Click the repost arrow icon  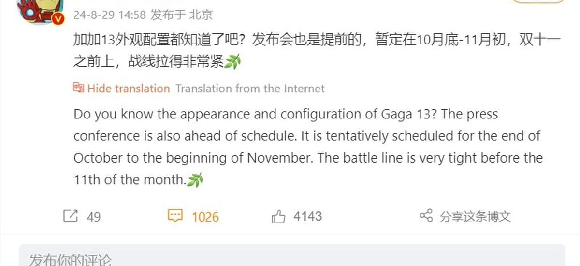pyautogui.click(x=71, y=216)
